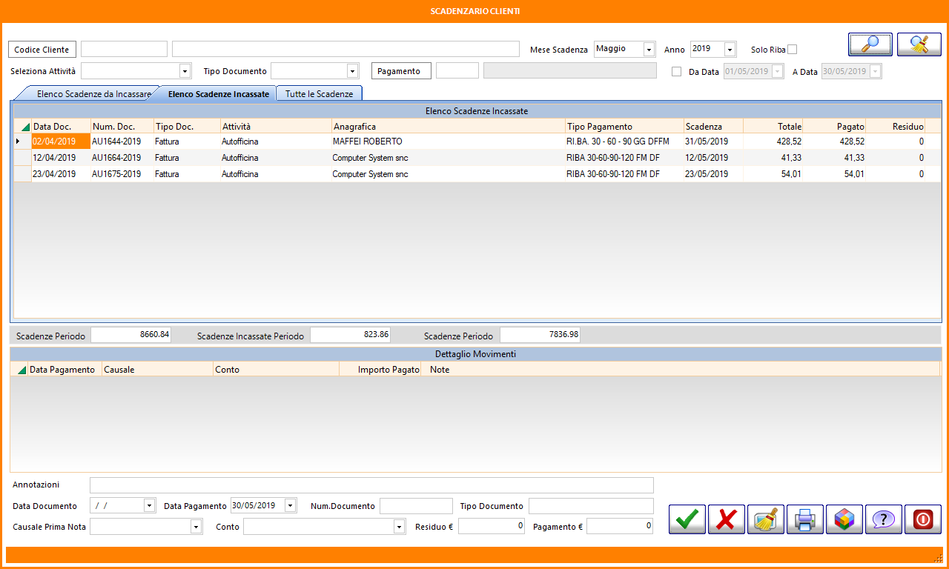Open the A Data date picker arrow
This screenshot has height=569, width=949.
coord(876,72)
